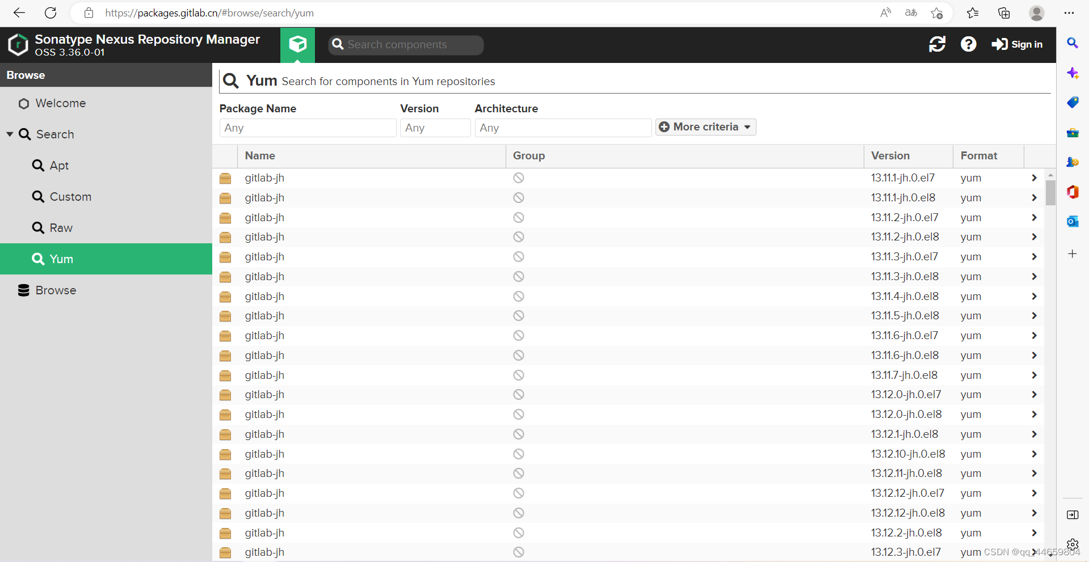Click the Package Name input field
The image size is (1089, 562).
(308, 128)
